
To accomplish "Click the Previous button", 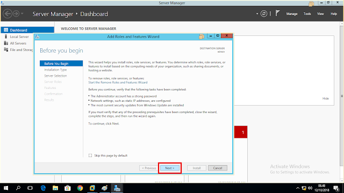I will point(149,168).
